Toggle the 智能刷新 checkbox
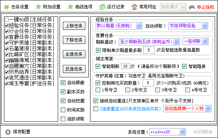 98,66
